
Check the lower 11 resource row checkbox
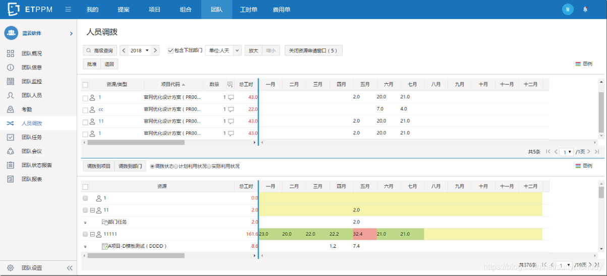pos(85,210)
